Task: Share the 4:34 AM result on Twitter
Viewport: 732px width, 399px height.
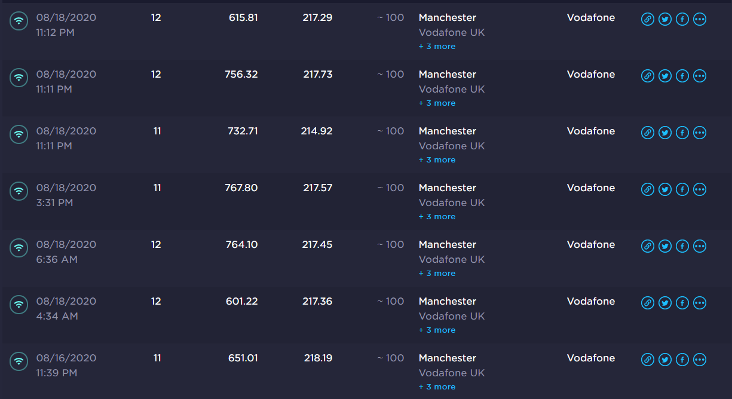Action: coord(665,303)
